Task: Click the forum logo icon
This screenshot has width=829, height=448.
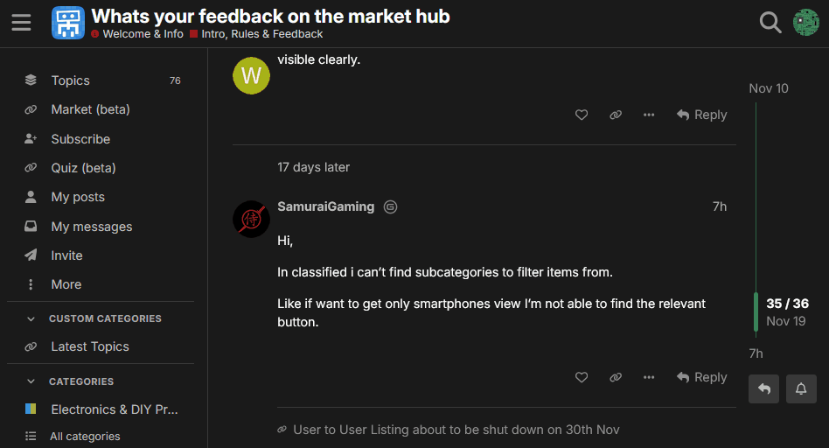Action: point(68,23)
